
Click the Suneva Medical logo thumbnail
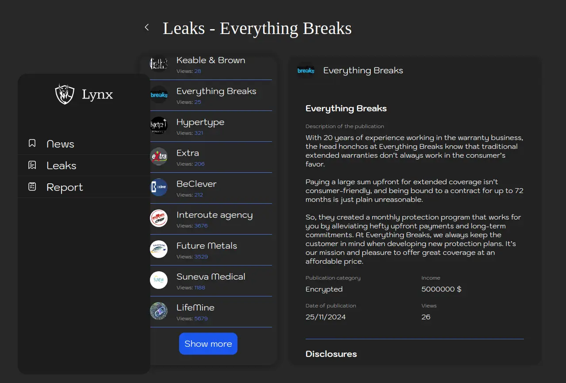(x=159, y=280)
